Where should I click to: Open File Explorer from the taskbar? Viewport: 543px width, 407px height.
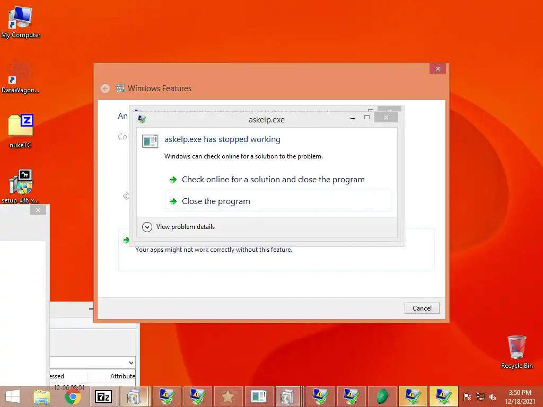tap(42, 396)
